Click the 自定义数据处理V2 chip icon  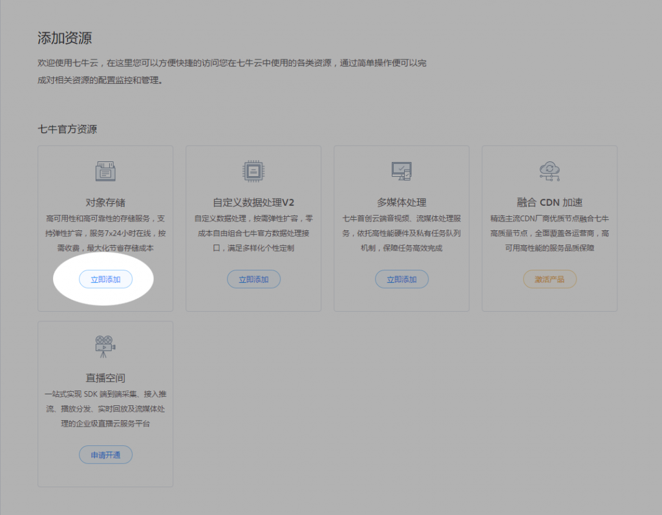coord(253,171)
